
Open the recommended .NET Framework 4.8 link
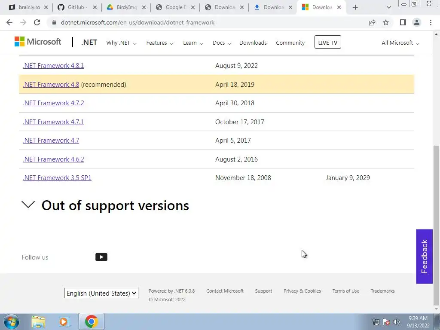point(51,85)
